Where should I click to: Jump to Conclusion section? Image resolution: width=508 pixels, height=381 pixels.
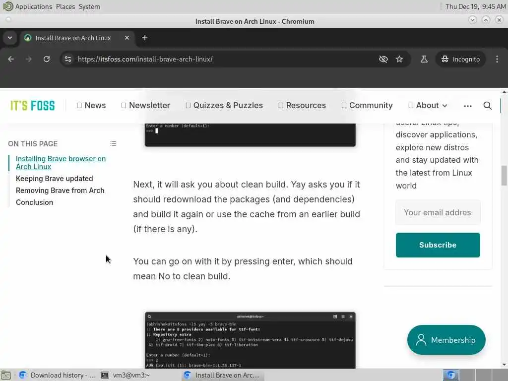34,202
